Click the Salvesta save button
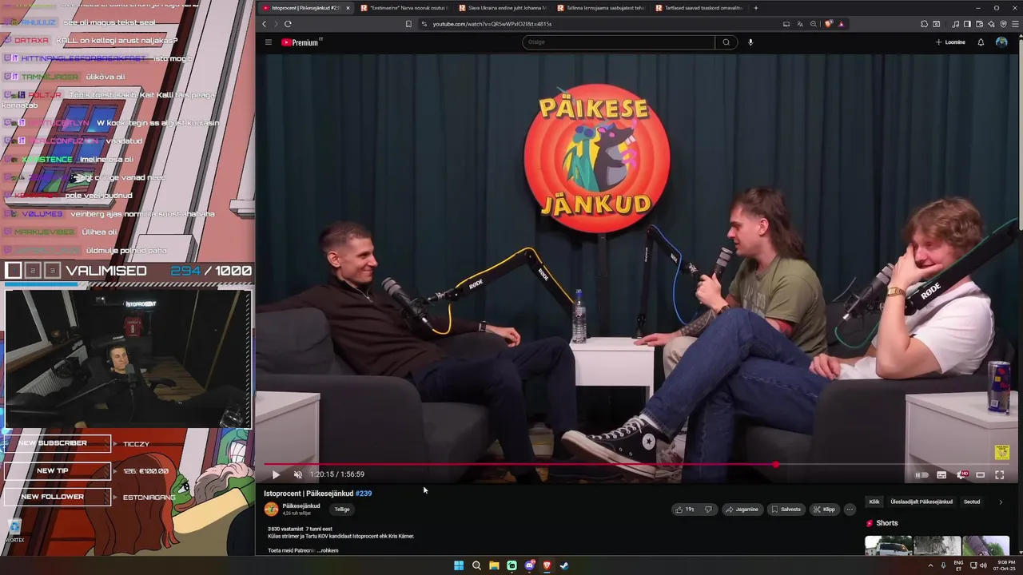Viewport: 1023px width, 575px height. coord(786,510)
